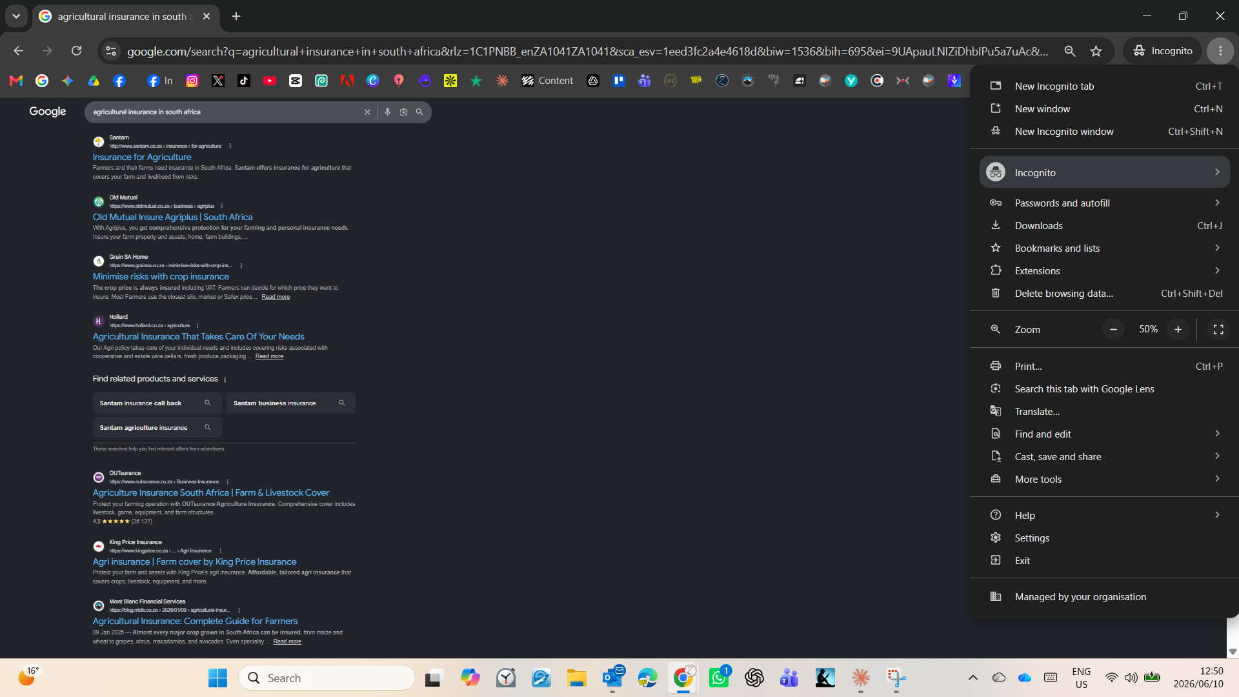Image resolution: width=1239 pixels, height=697 pixels.
Task: Open the X (Twitter) bookmark
Action: coord(218,81)
